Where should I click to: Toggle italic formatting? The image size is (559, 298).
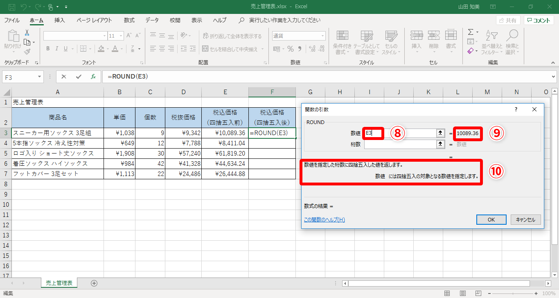57,49
